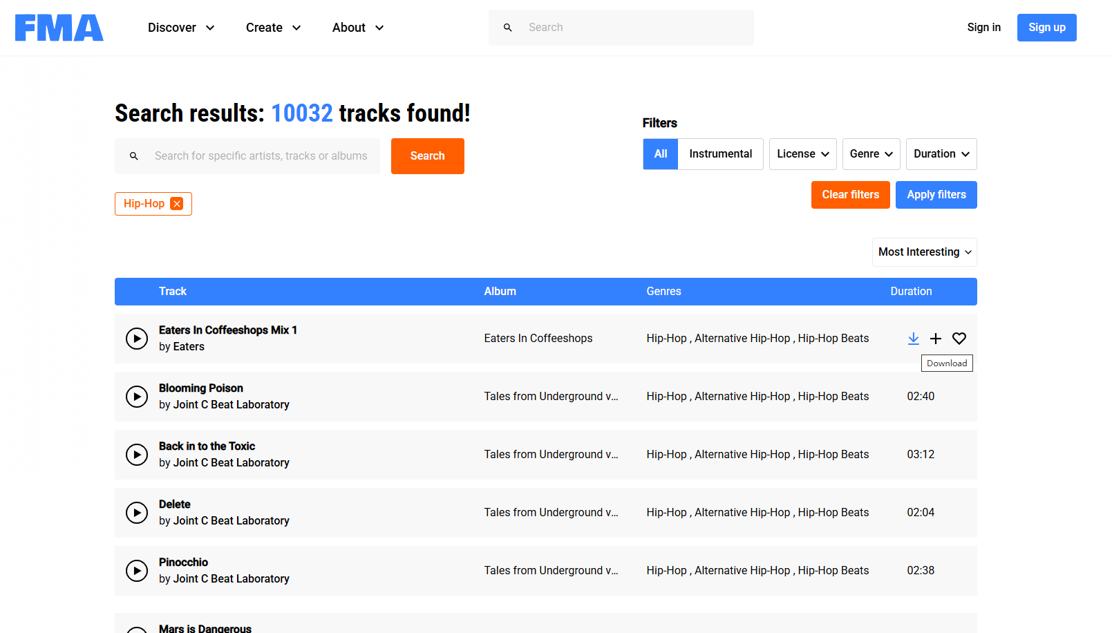Screen dimensions: 1112x633
Task: Favorite the first track with heart icon
Action: 959,339
